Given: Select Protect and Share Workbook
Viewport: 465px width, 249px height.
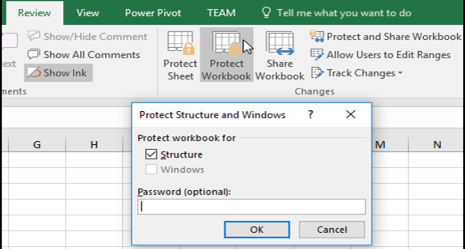Looking at the screenshot, I should click(x=386, y=37).
